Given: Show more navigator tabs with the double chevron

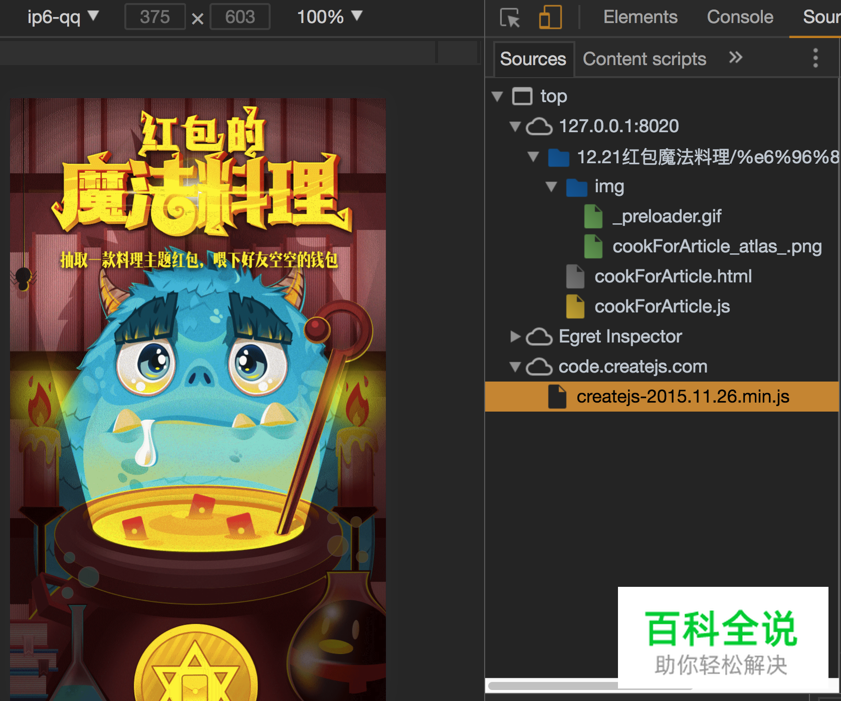Looking at the screenshot, I should pyautogui.click(x=735, y=58).
